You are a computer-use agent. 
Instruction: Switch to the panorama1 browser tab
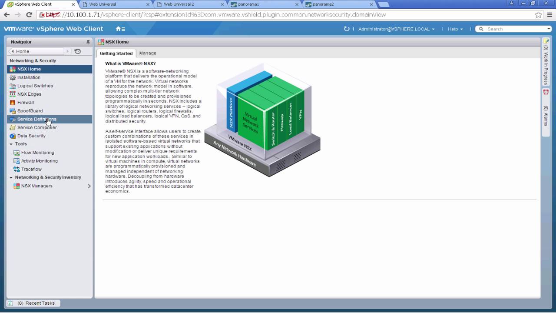tap(264, 4)
